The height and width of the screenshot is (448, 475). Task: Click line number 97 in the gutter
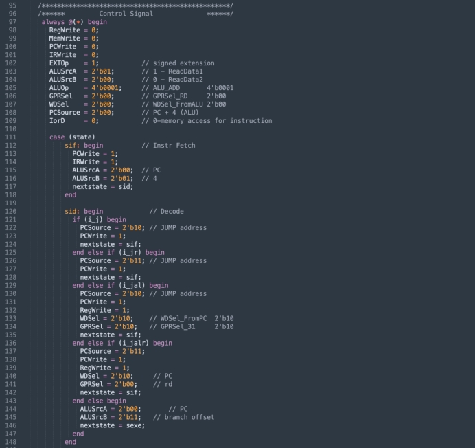pyautogui.click(x=12, y=22)
